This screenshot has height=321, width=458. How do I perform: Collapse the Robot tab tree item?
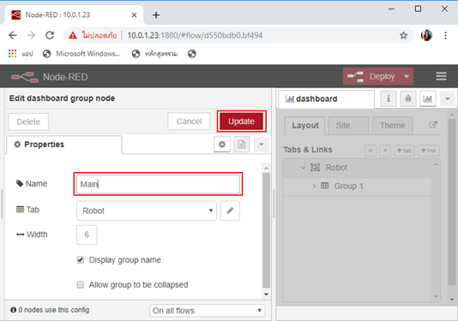click(304, 168)
